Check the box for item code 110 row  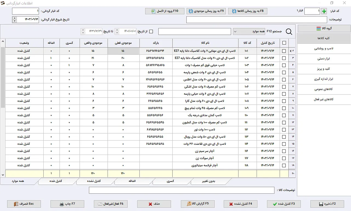click(284, 115)
